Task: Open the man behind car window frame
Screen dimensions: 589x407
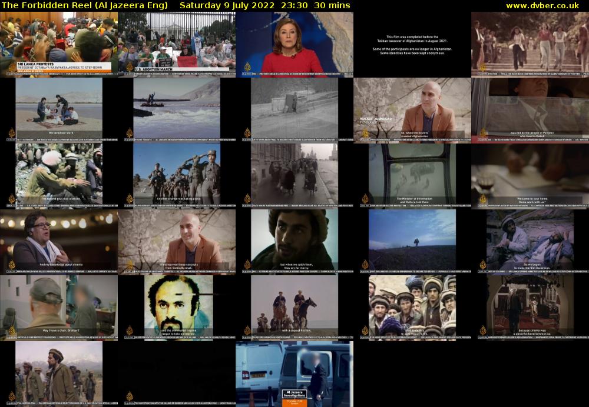Action: pyautogui.click(x=530, y=111)
